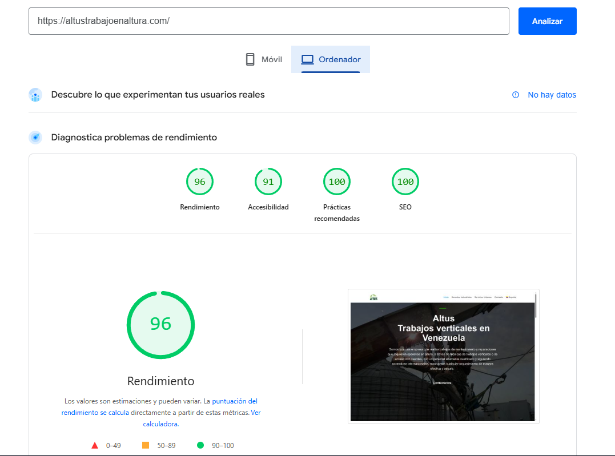The width and height of the screenshot is (615, 456).
Task: Click the orange square 50–89 legend icon
Action: pyautogui.click(x=146, y=445)
